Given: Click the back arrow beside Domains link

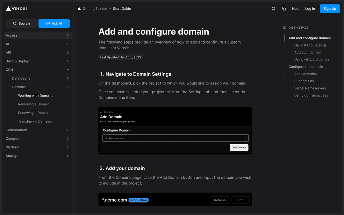Looking at the screenshot, I should [101, 112].
